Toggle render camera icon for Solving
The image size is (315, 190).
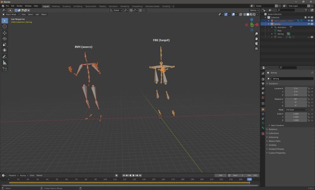pos(312,24)
